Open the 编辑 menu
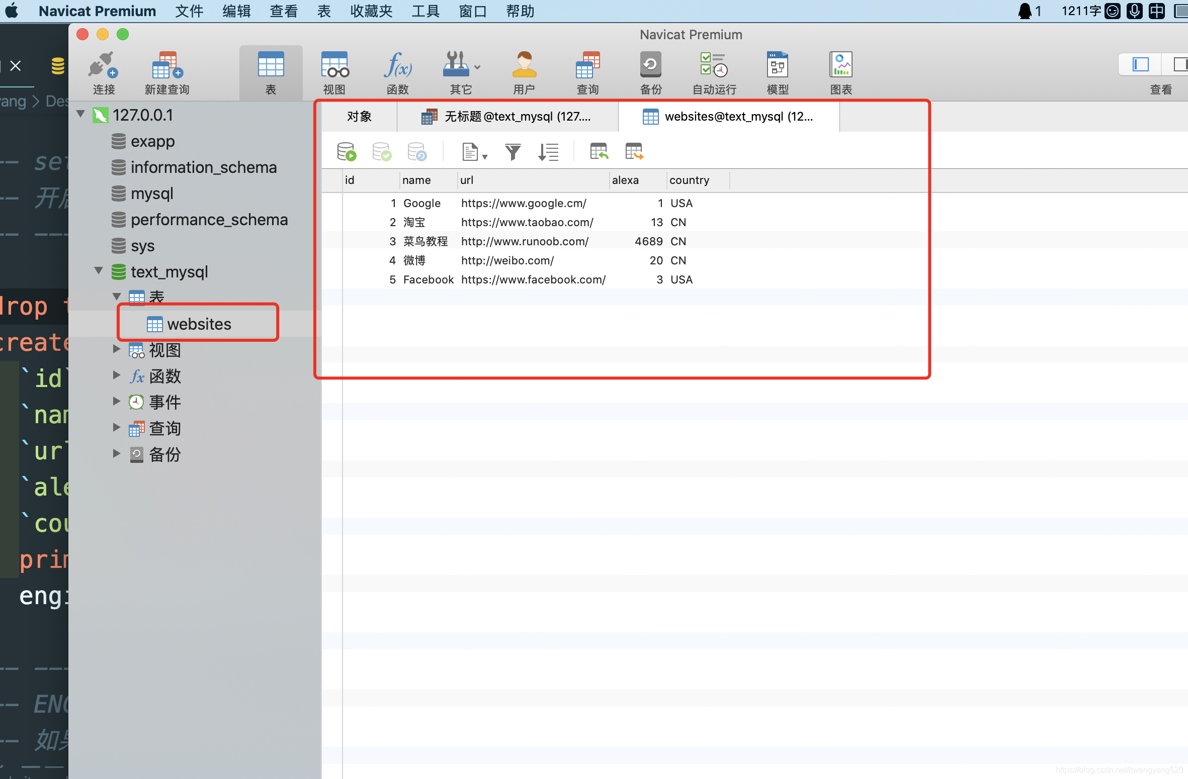This screenshot has width=1188, height=779. [x=236, y=11]
